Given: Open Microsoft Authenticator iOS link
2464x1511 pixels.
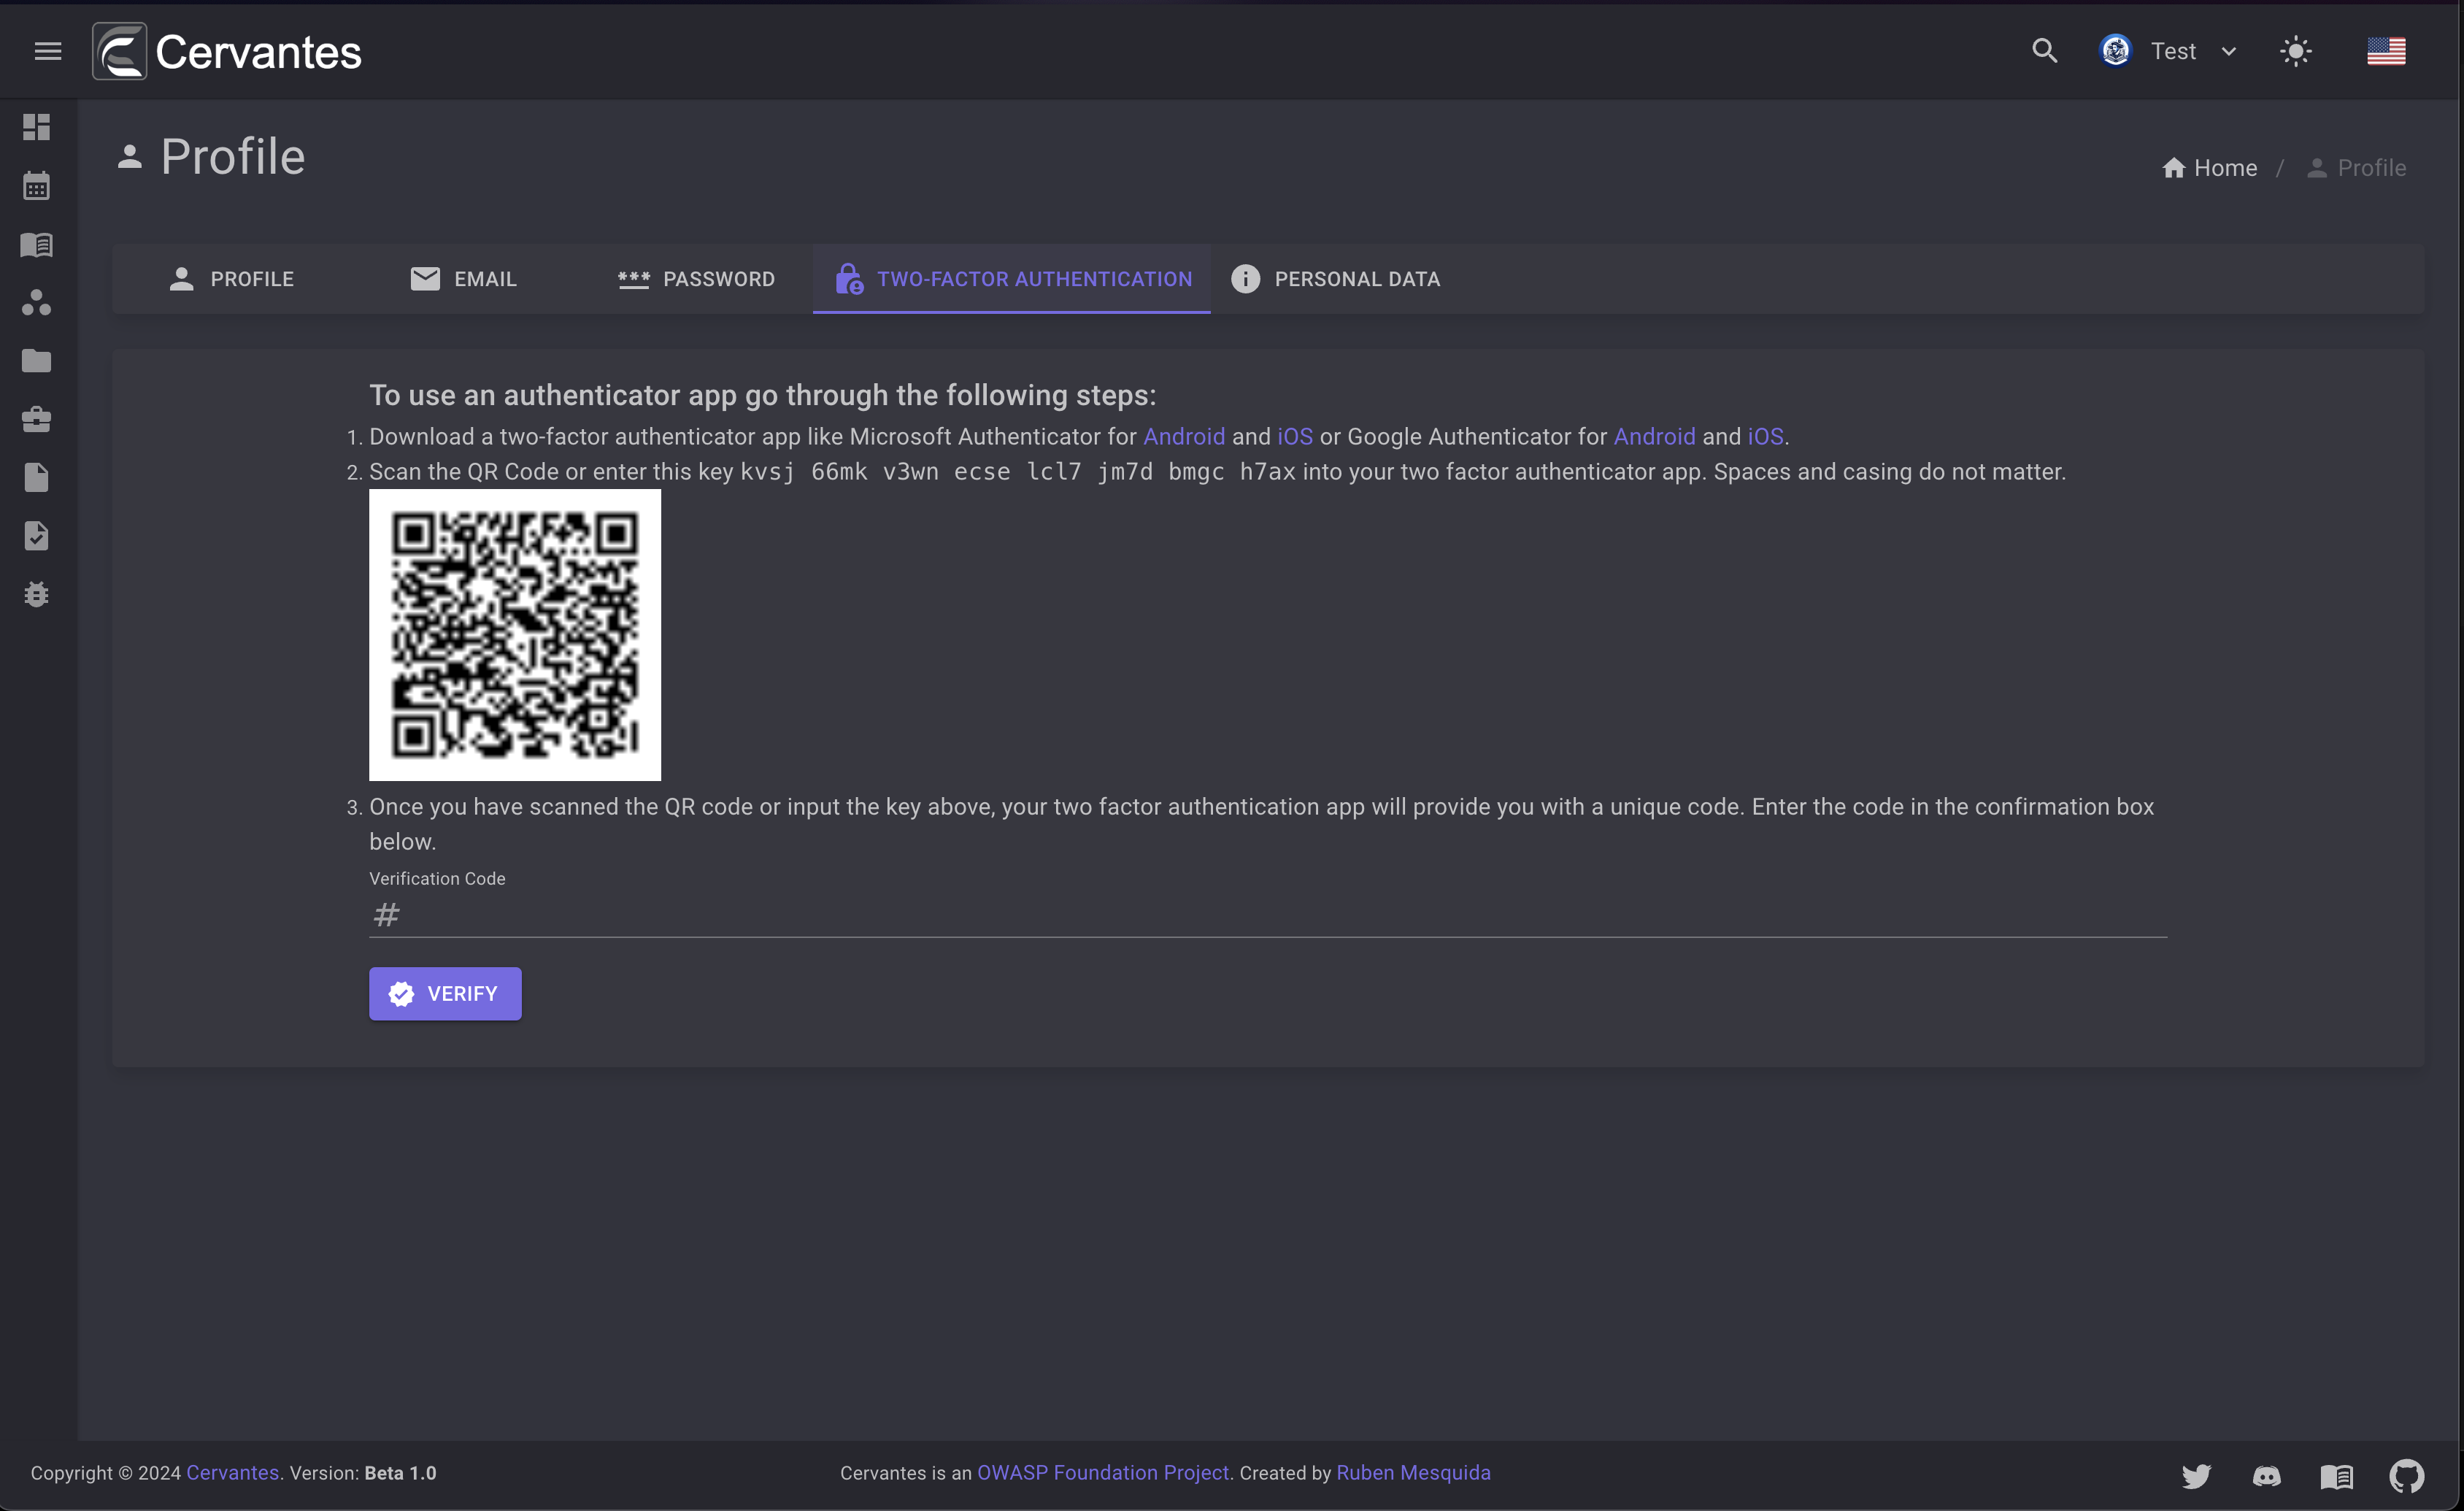Looking at the screenshot, I should (x=1295, y=437).
